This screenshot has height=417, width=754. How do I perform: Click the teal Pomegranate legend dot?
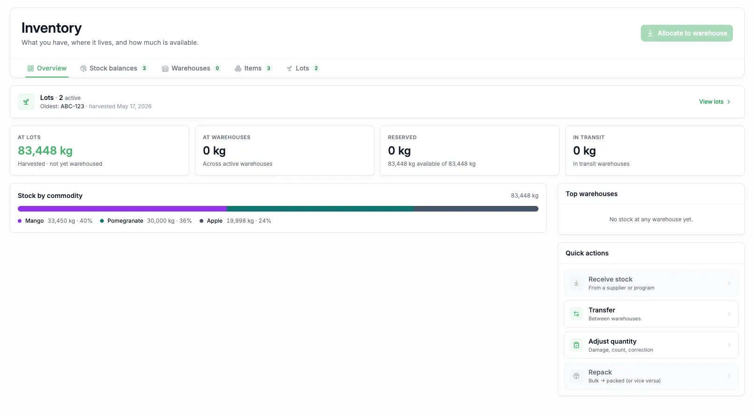(102, 221)
